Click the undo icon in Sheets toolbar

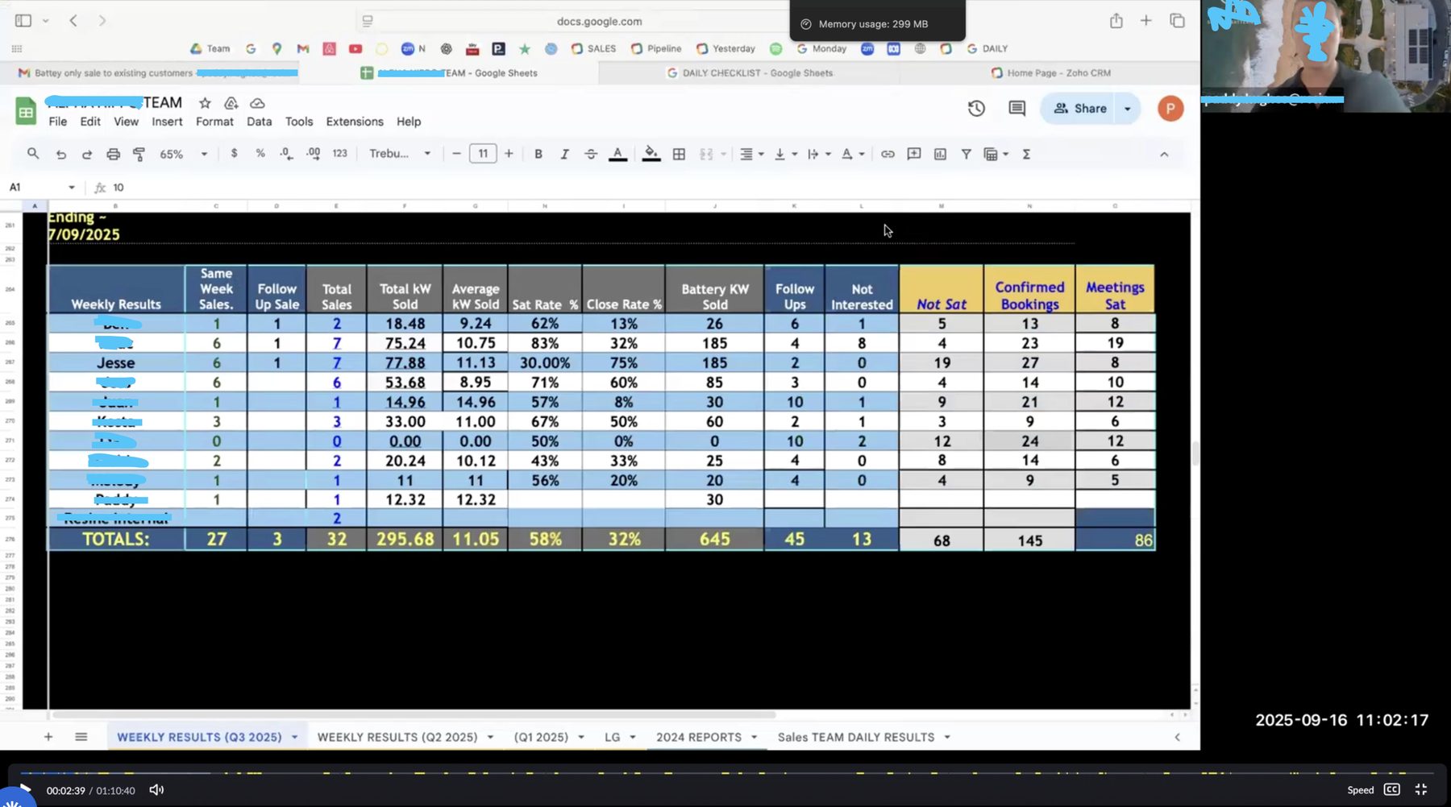coord(61,154)
